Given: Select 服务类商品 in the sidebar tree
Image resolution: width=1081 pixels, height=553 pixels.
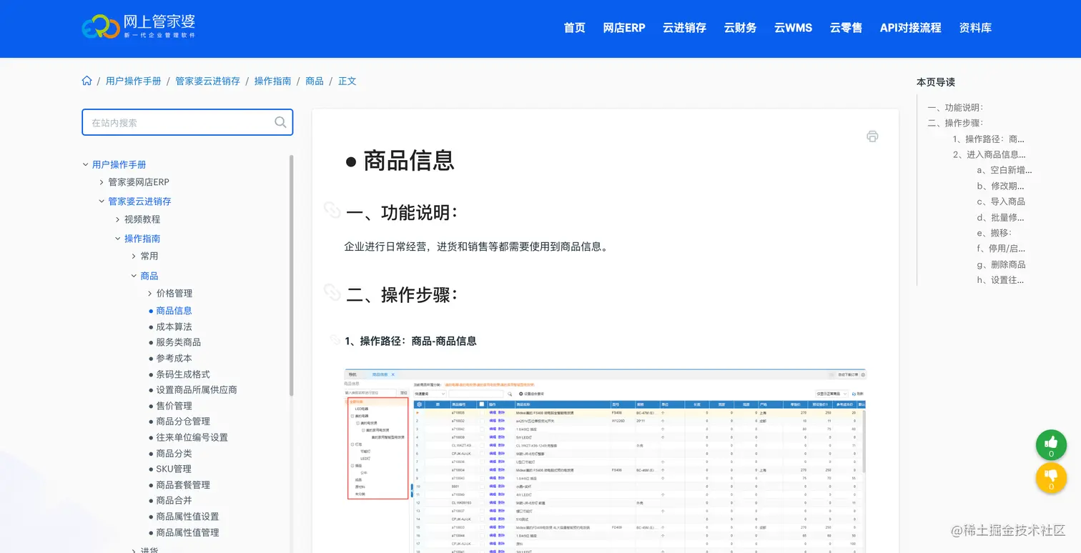Looking at the screenshot, I should (179, 342).
